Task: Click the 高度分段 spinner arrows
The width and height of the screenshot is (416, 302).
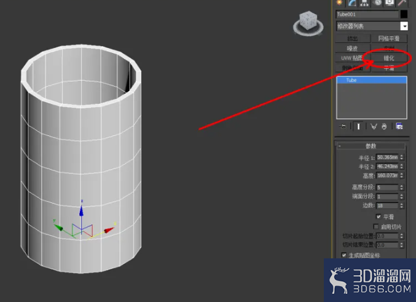Action: [402, 188]
